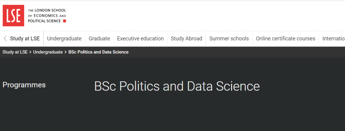Select the Executive education tab
The image size is (345, 131).
(140, 39)
